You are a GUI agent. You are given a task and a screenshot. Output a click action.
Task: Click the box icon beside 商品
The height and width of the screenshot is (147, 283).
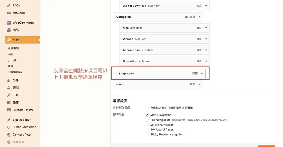[x=9, y=30]
